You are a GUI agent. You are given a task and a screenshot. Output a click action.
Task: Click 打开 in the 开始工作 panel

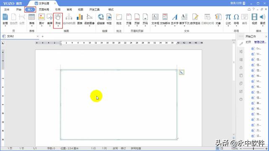point(248,42)
